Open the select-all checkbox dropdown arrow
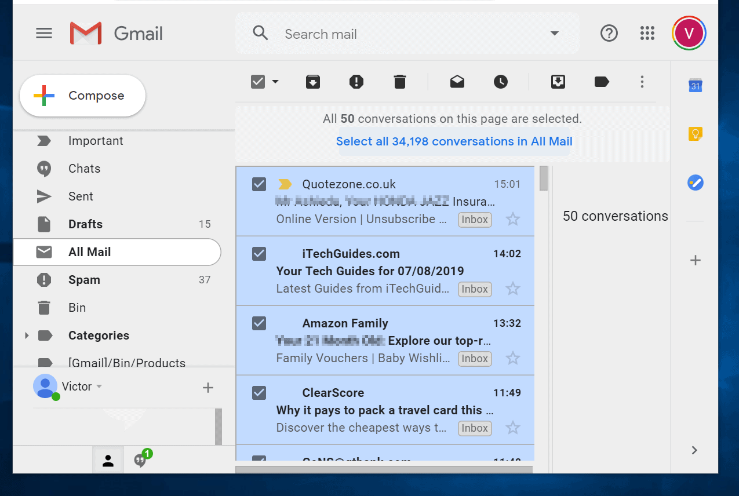 coord(275,82)
